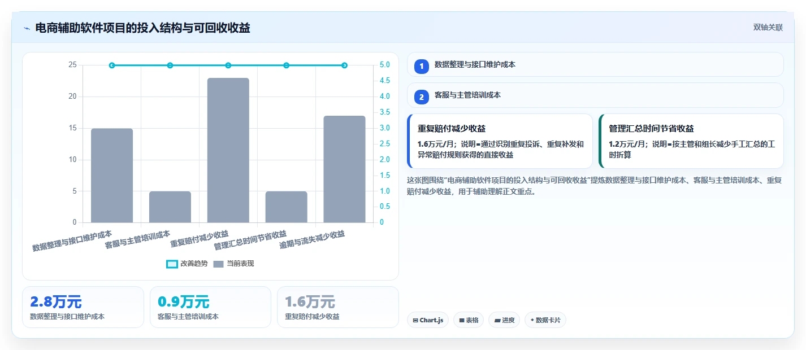Click the sparkle icon in 数据卡片 tag

coord(532,320)
